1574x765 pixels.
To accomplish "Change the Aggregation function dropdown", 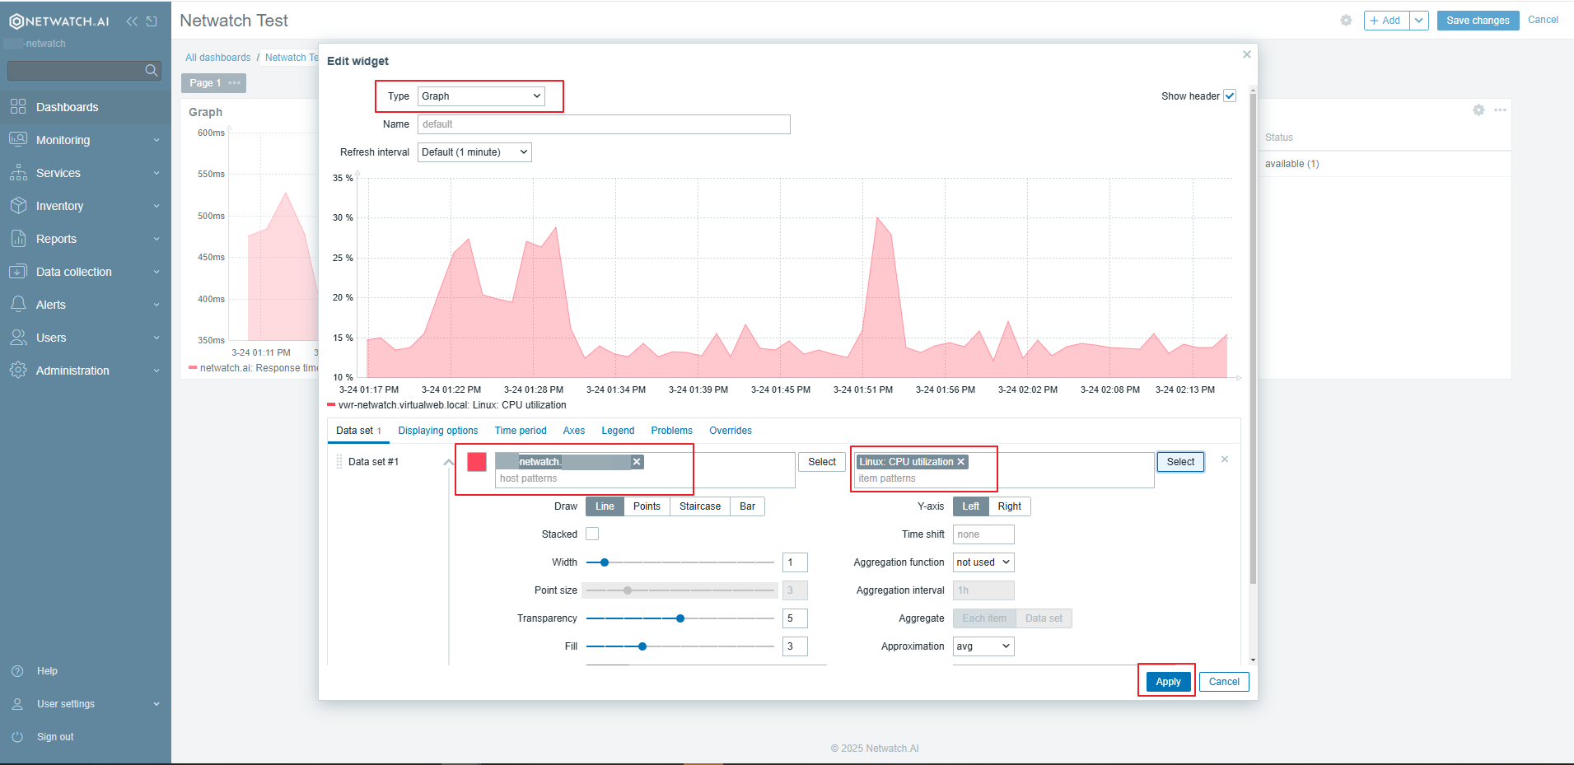I will point(982,562).
